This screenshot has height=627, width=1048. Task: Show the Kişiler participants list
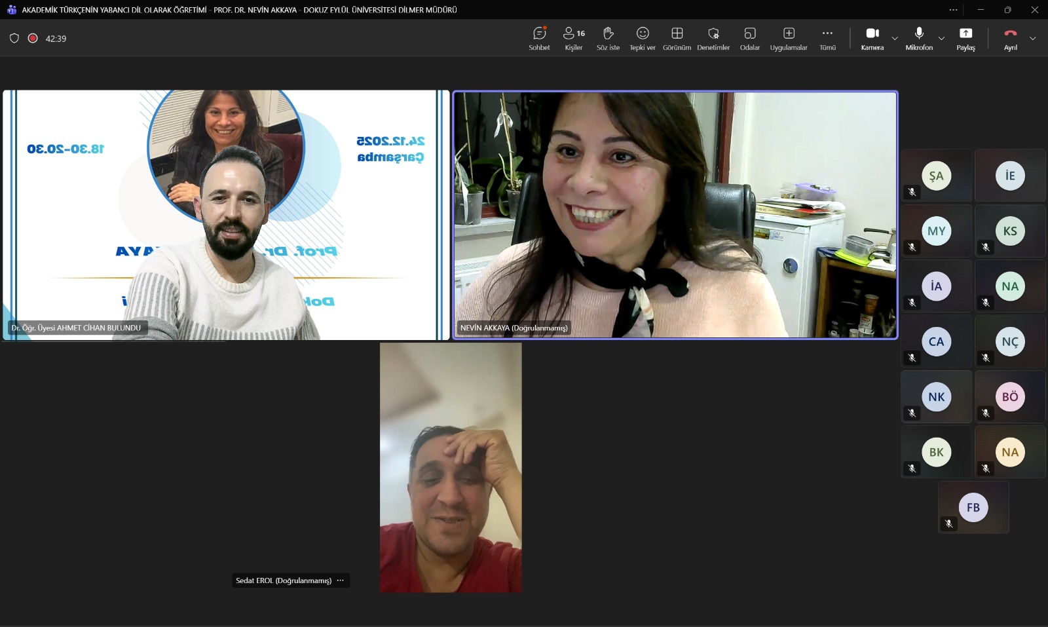click(574, 39)
